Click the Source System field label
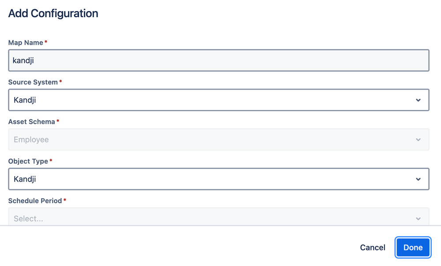The image size is (441, 266). pos(33,82)
